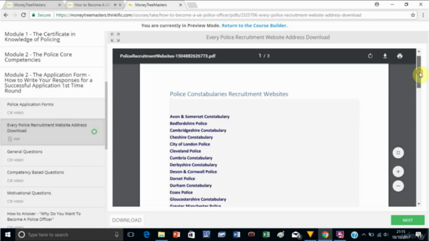This screenshot has width=429, height=241.
Task: Zoom out with the minus button
Action: click(398, 186)
